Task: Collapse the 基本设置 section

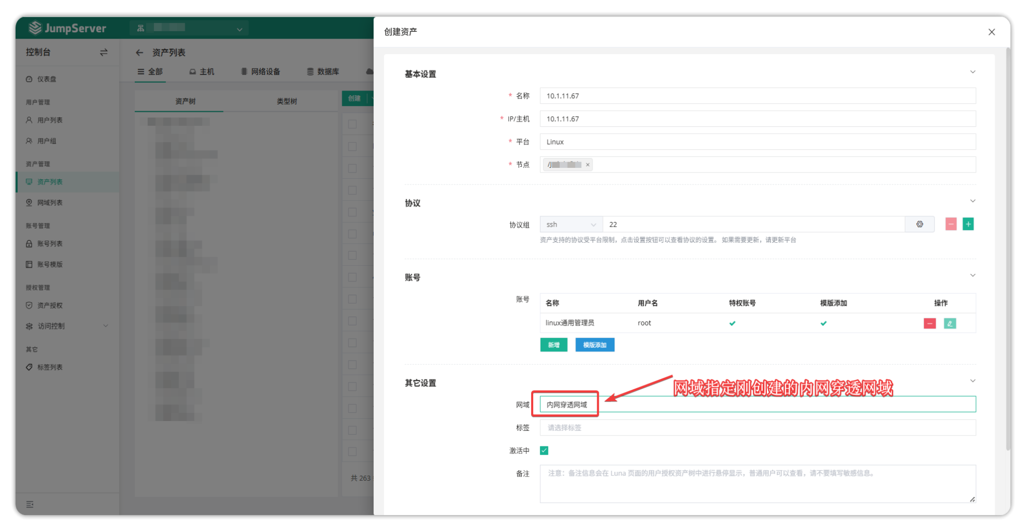Action: point(972,72)
